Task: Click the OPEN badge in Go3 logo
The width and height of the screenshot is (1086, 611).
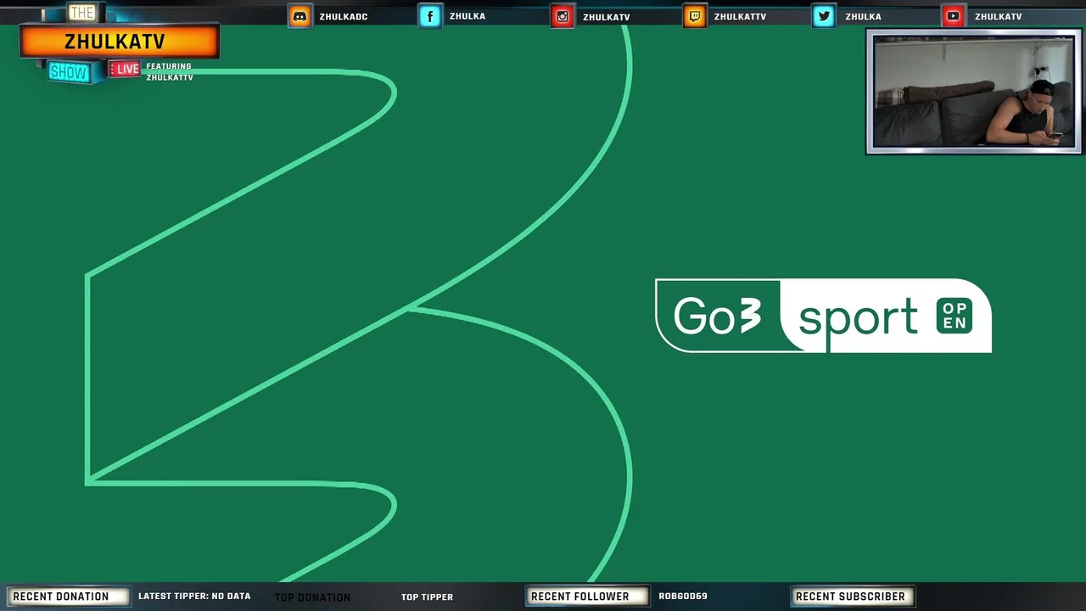Action: 954,316
